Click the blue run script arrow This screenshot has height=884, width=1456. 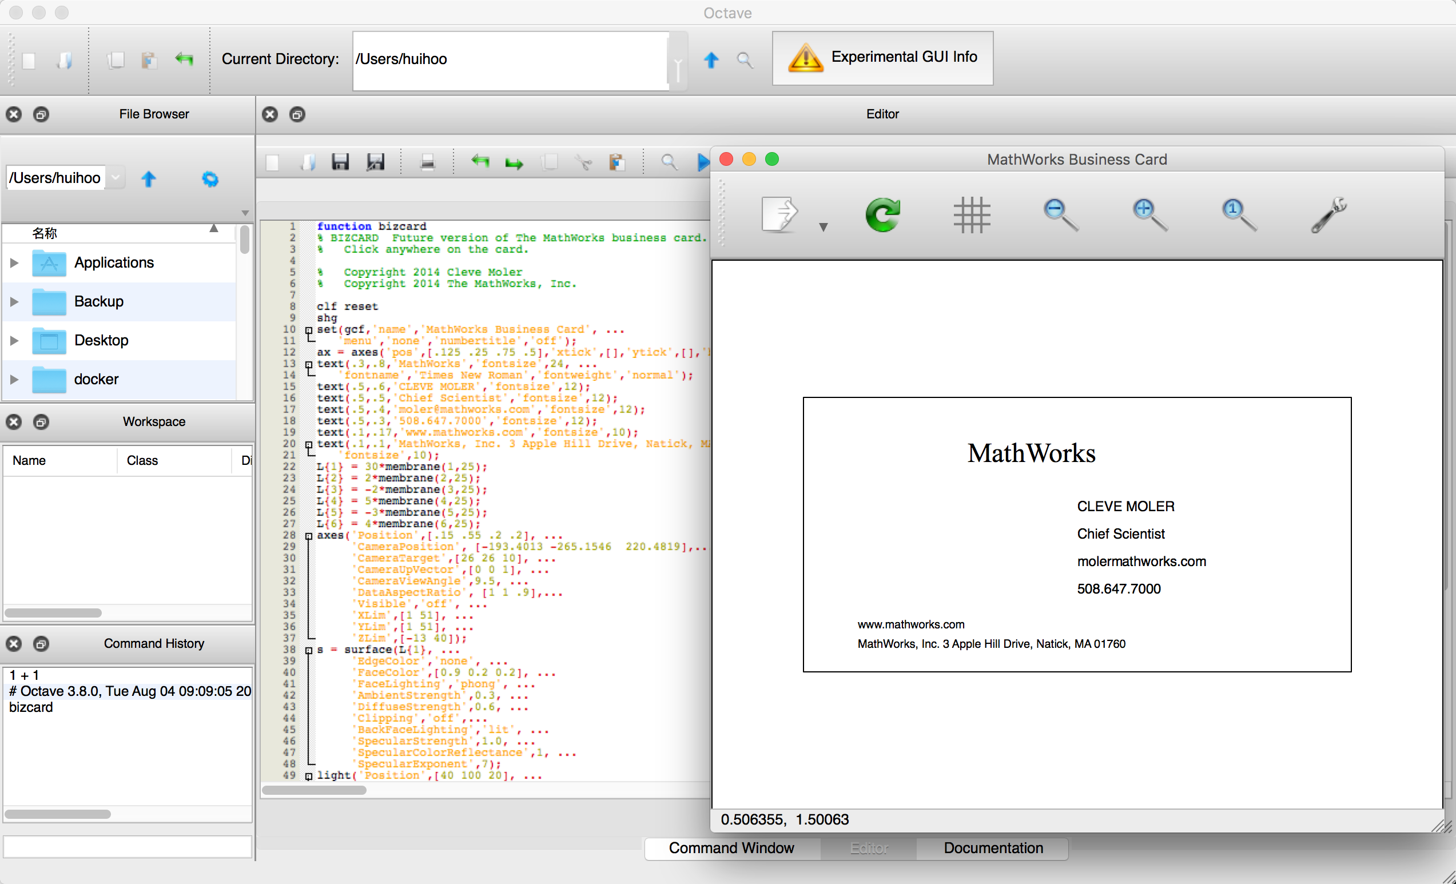(702, 162)
